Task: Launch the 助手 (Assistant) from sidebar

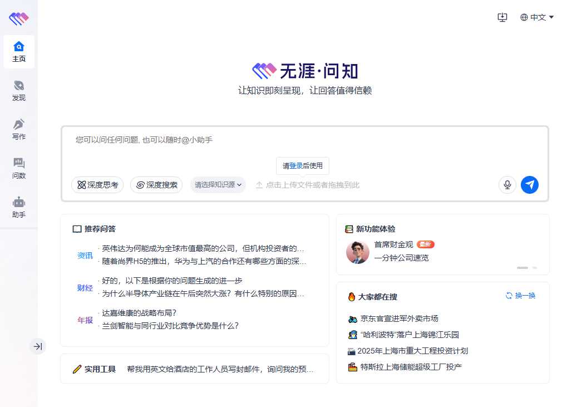Action: (18, 208)
